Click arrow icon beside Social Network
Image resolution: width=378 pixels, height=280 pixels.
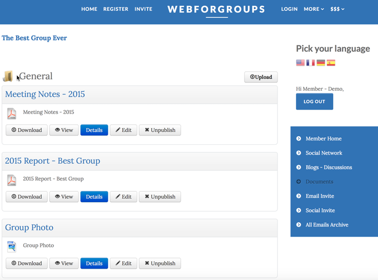point(299,153)
